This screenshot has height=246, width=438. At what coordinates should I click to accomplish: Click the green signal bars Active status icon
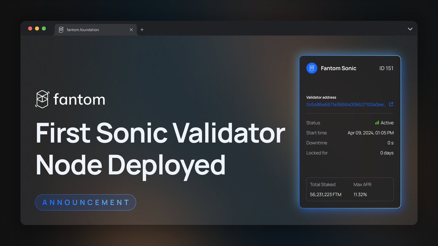[x=377, y=123]
